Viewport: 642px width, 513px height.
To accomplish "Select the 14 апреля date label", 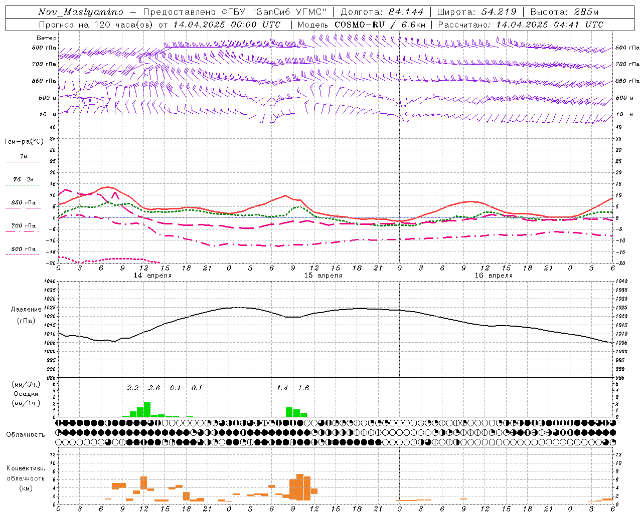I will [152, 276].
